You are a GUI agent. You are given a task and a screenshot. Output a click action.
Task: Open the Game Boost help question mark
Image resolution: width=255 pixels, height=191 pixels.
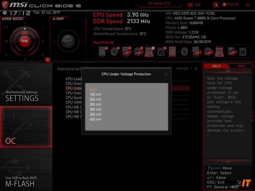pyautogui.click(x=47, y=60)
